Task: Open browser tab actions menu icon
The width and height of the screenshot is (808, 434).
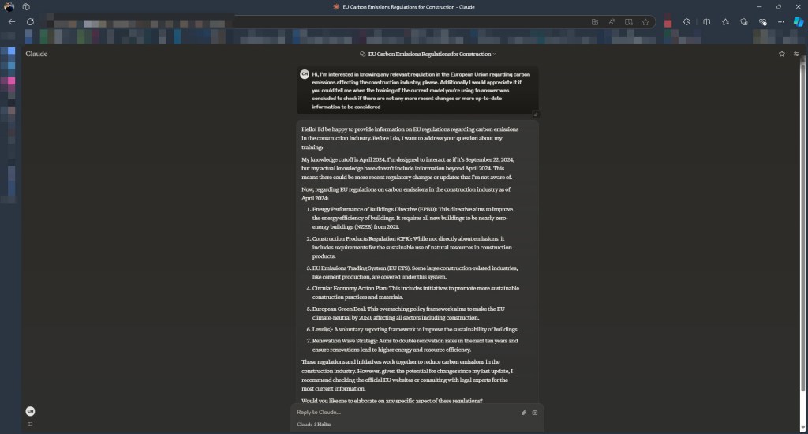Action: click(x=26, y=6)
